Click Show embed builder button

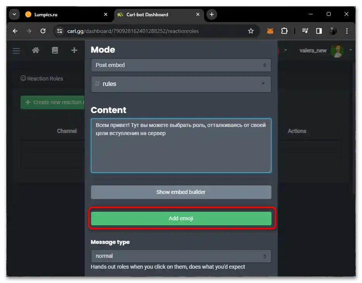(181, 192)
